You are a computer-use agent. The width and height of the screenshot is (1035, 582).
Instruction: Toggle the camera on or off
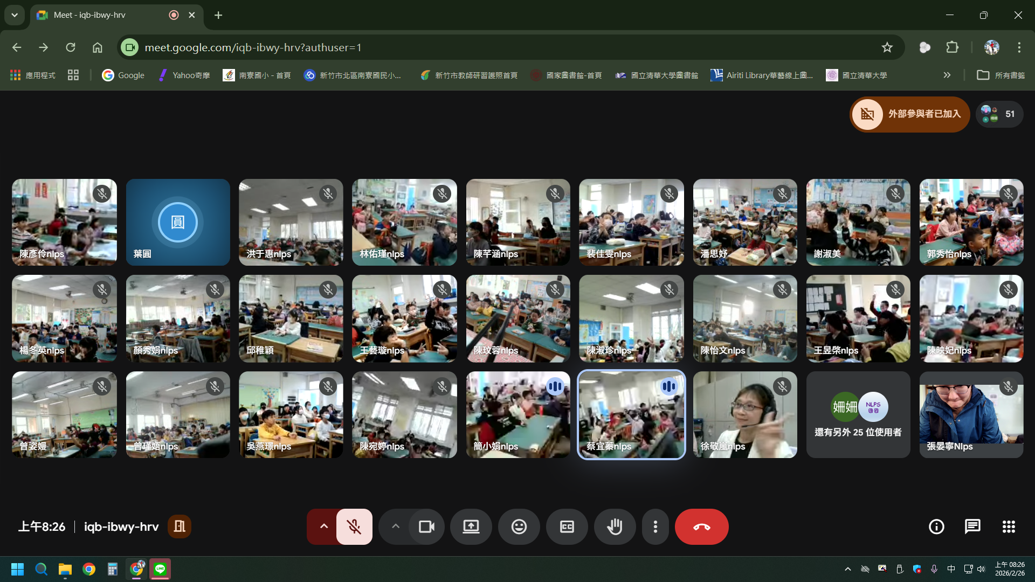(426, 526)
